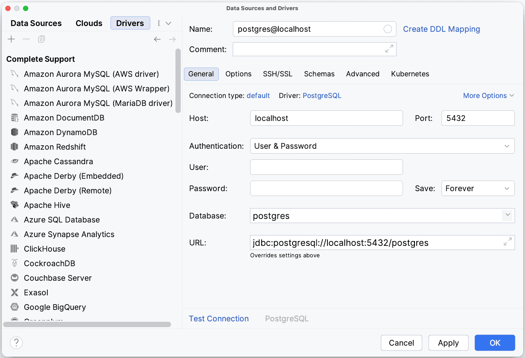This screenshot has width=525, height=358.
Task: Expand the Database dropdown list
Action: pos(507,215)
